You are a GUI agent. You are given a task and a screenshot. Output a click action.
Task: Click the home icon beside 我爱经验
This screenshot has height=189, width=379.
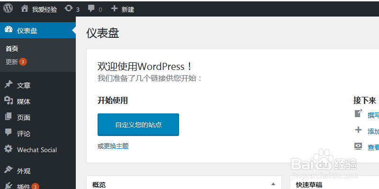click(25, 9)
